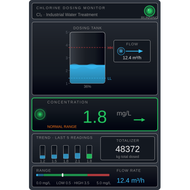
Task: Click the TREND · LAST 5 READINGS heading
Action: pyautogui.click(x=64, y=138)
